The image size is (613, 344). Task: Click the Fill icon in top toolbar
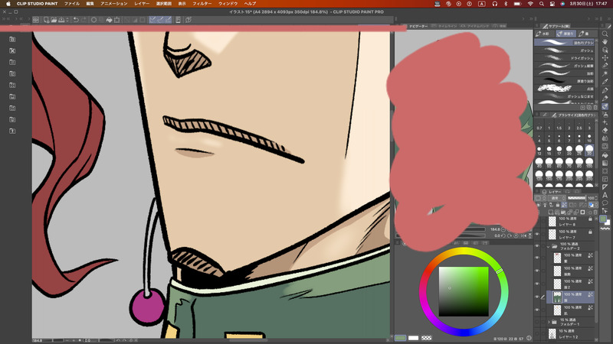tap(109, 20)
